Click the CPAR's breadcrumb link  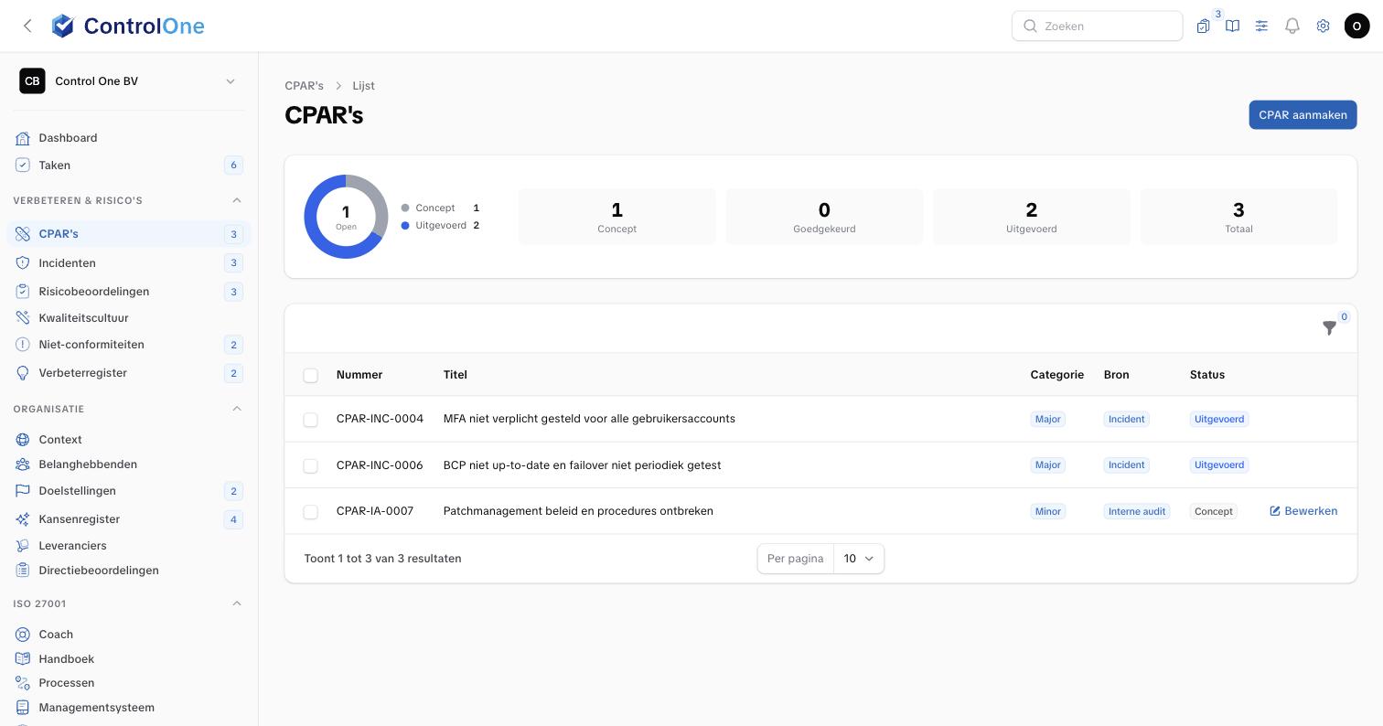pyautogui.click(x=304, y=85)
